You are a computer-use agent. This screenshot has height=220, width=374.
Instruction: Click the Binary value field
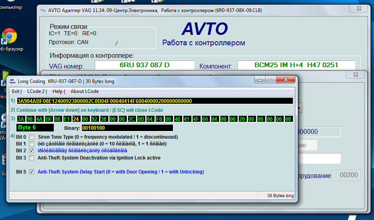pos(127,128)
